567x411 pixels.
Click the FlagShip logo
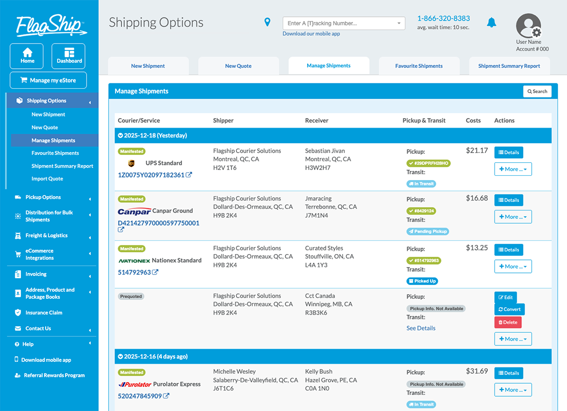(50, 25)
